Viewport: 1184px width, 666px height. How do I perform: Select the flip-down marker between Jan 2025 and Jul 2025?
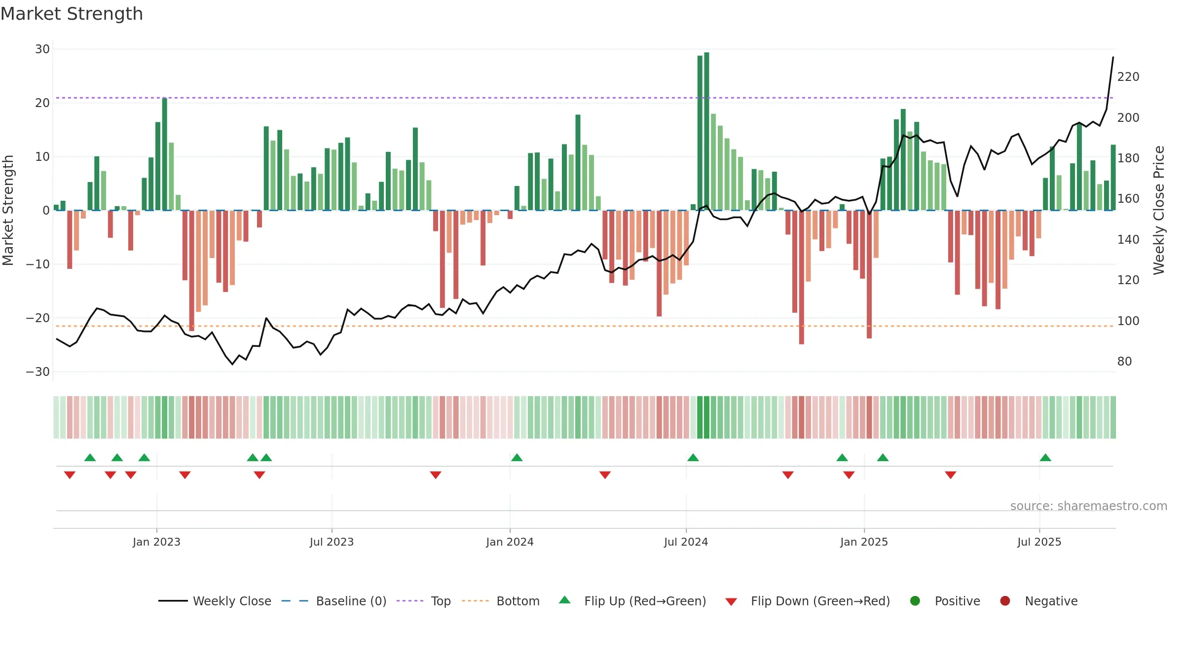click(951, 475)
